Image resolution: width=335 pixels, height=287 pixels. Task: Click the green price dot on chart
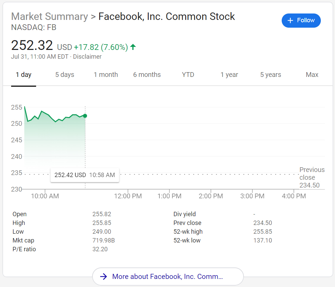coord(85,116)
